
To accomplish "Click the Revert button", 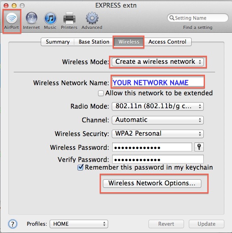I will [x=166, y=224].
